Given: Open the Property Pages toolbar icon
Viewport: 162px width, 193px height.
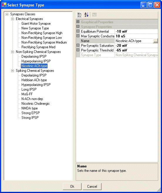Looking at the screenshot, I should click(x=95, y=15).
